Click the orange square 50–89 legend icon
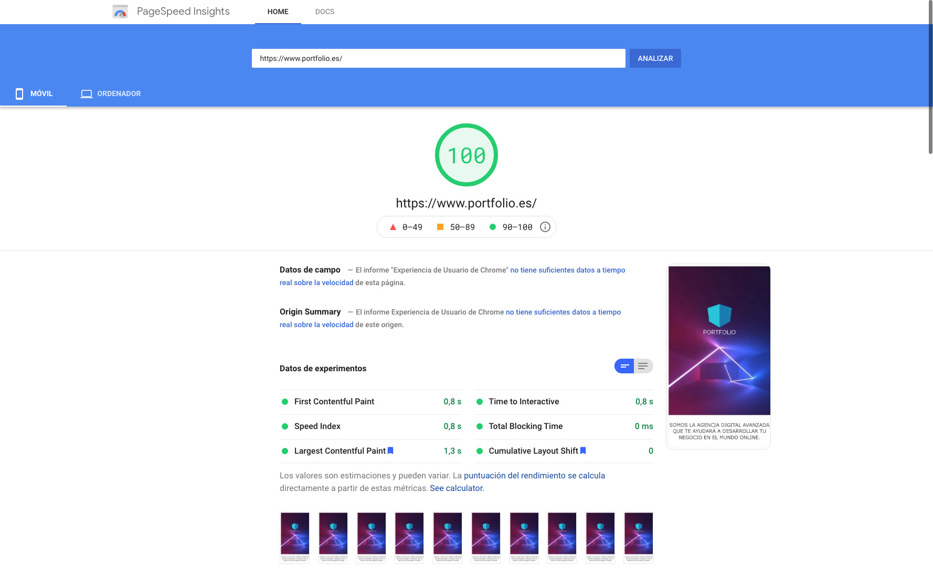This screenshot has width=933, height=575. pyautogui.click(x=440, y=227)
